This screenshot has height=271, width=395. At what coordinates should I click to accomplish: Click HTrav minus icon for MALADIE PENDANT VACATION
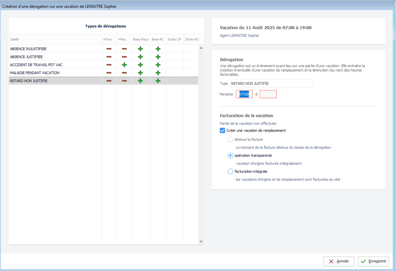tap(109, 73)
